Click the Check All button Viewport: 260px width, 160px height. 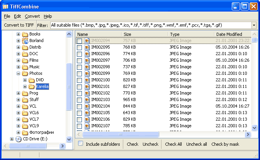pos(173,144)
